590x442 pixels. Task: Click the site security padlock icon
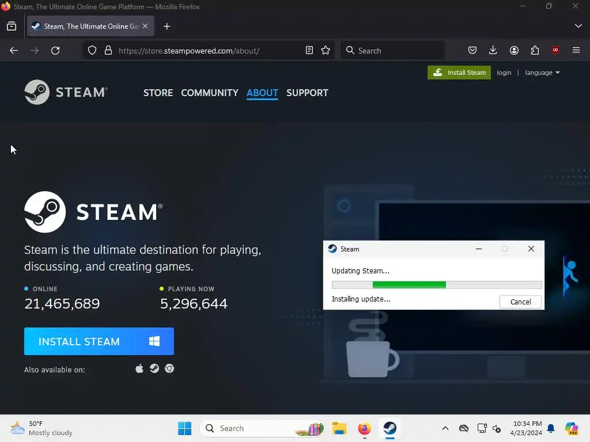[x=108, y=51]
